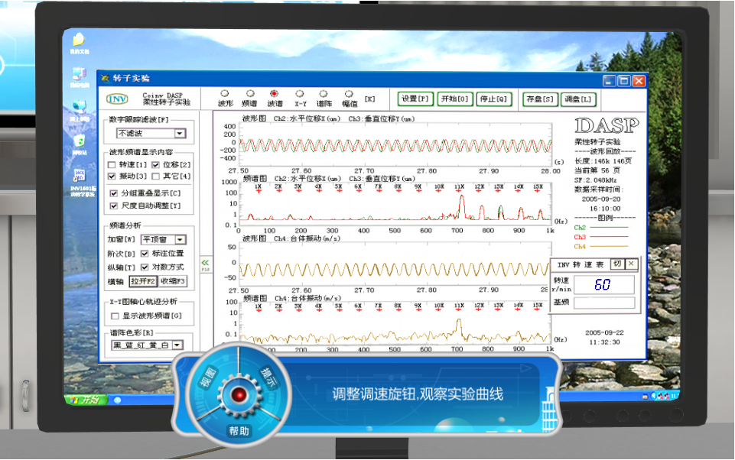Image resolution: width=735 pixels, height=460 pixels.
Task: Expand the 平顶窗 window type dropdown
Action: click(180, 239)
